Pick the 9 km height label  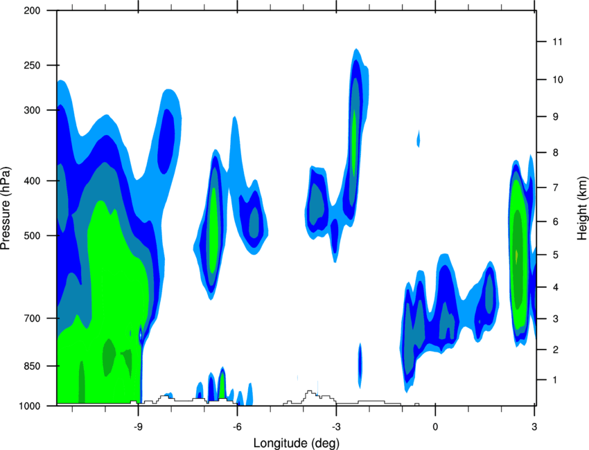click(x=555, y=117)
